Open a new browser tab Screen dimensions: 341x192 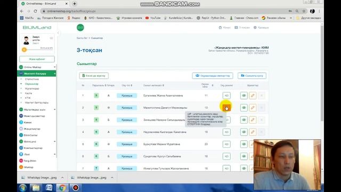click(75, 4)
